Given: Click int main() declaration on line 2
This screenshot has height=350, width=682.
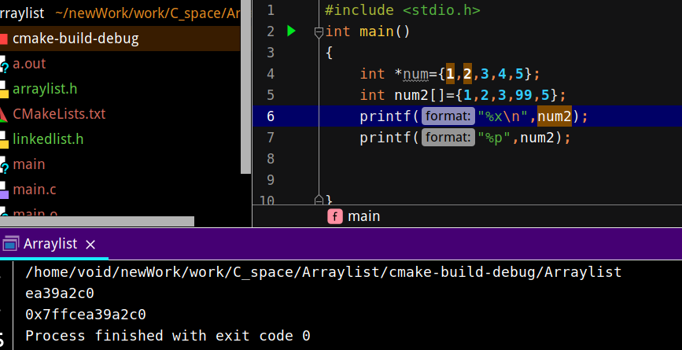Looking at the screenshot, I should [x=367, y=31].
